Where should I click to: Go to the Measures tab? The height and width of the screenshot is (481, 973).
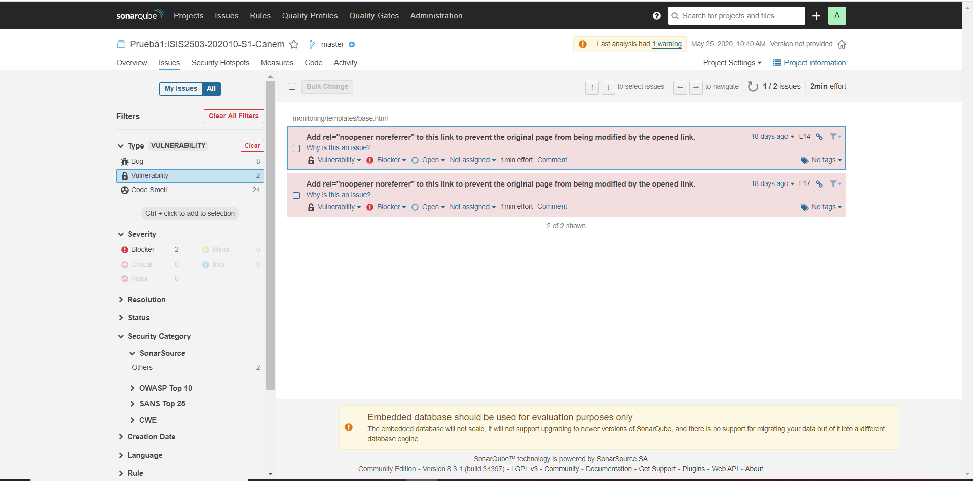(277, 63)
